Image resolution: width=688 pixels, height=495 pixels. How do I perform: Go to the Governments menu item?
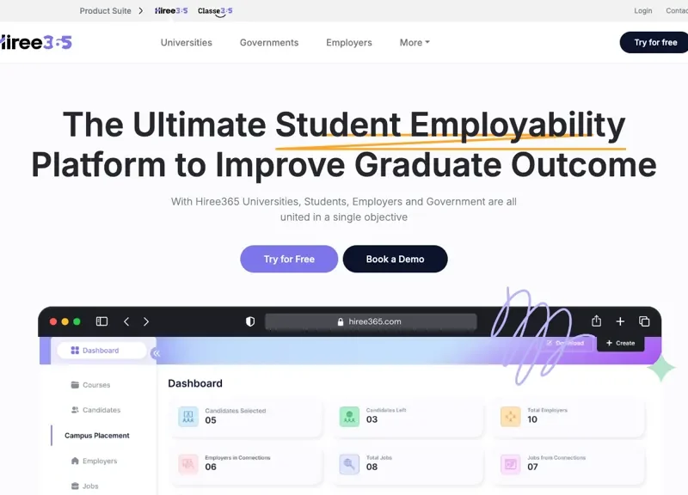pos(269,42)
